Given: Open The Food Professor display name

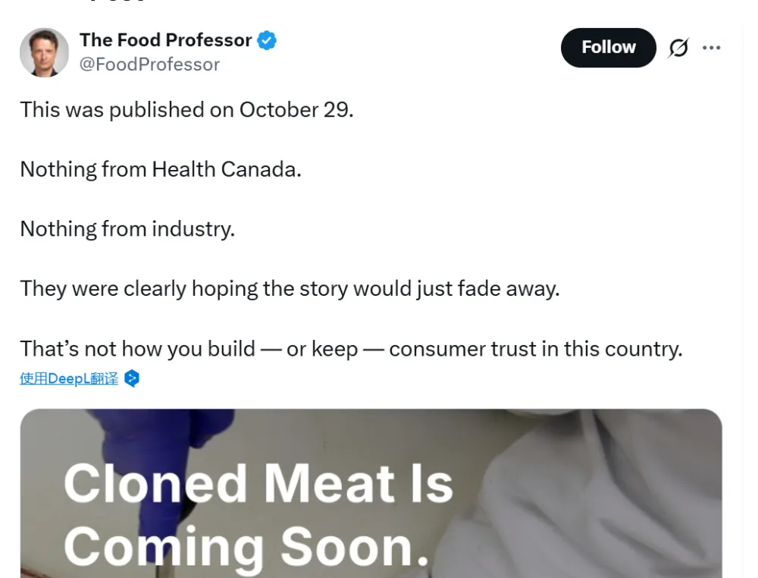Looking at the screenshot, I should (165, 40).
